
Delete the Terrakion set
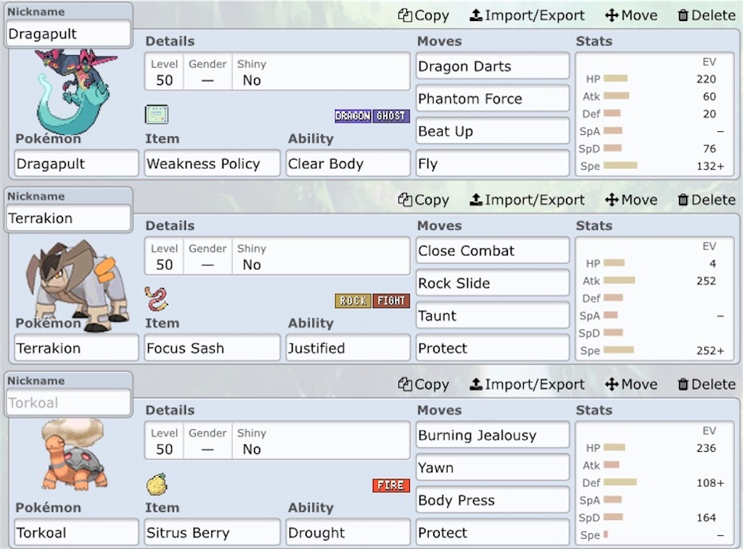(x=706, y=200)
